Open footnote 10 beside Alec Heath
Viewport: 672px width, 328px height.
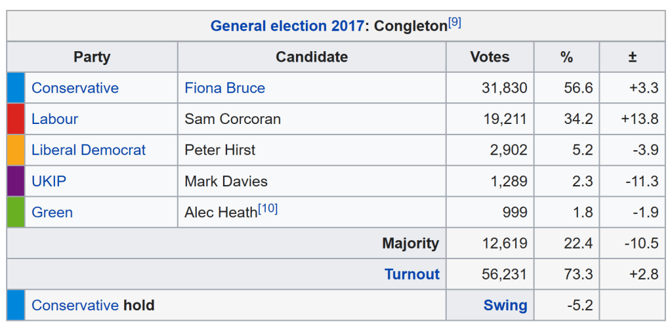pos(268,209)
